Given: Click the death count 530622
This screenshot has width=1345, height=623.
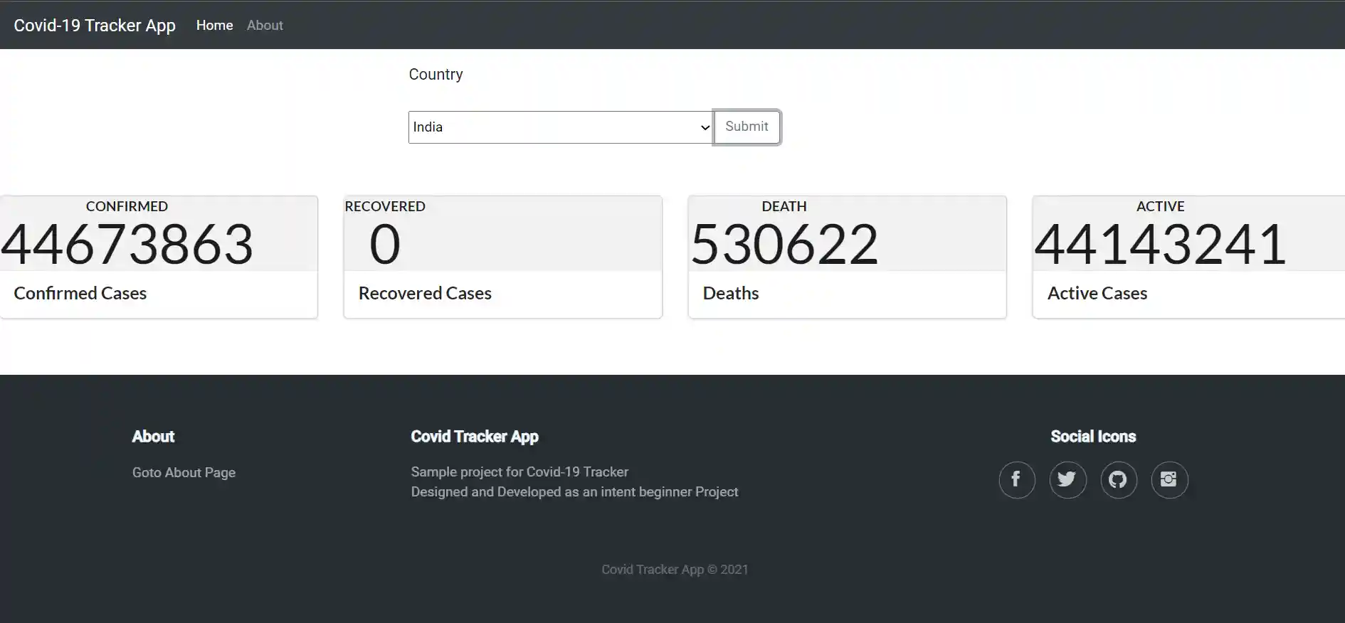Looking at the screenshot, I should (784, 244).
